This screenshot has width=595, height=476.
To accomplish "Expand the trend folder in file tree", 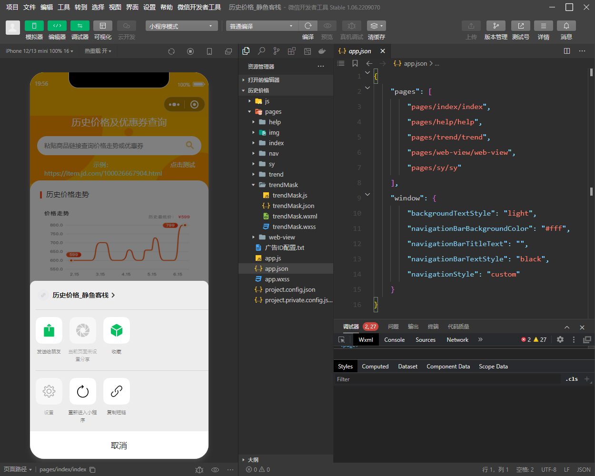I will [276, 174].
